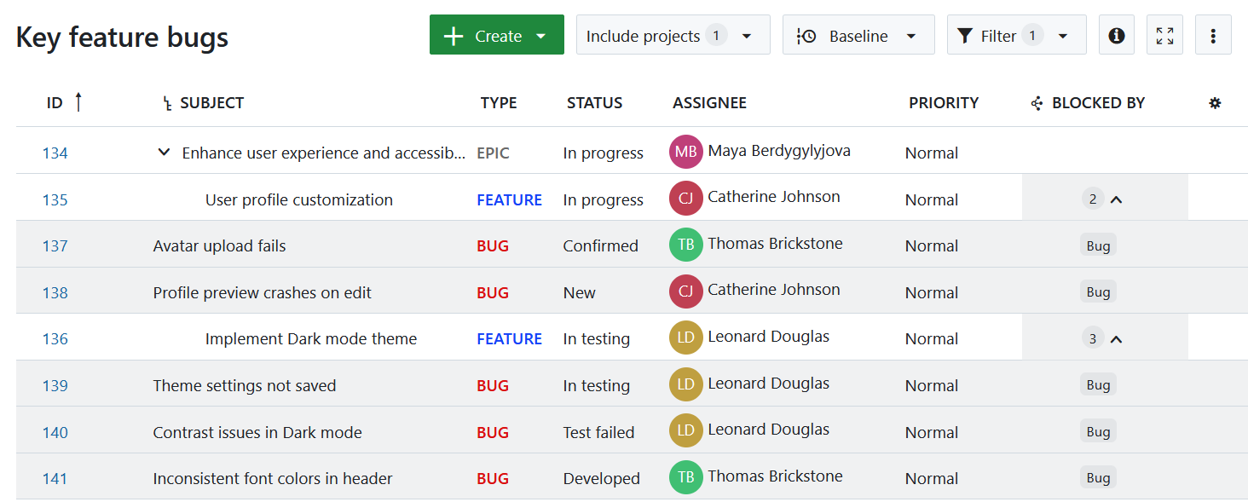Viewport: 1248px width, 502px height.
Task: Select the Status column header
Action: 594,102
